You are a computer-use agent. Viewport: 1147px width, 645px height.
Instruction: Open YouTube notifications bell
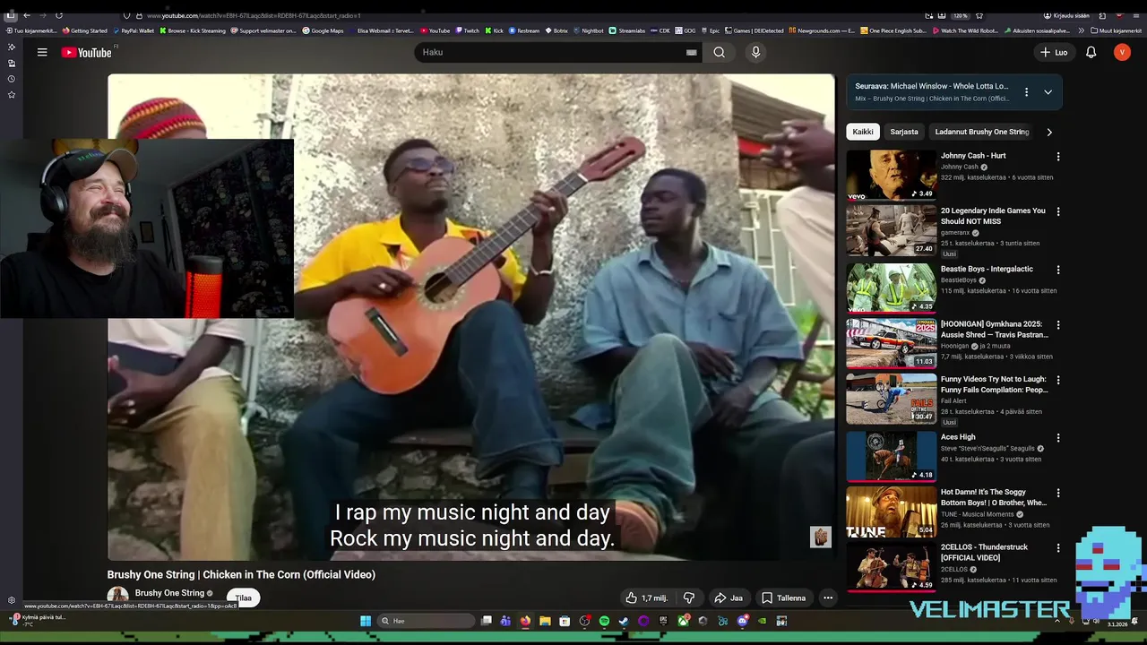1091,52
